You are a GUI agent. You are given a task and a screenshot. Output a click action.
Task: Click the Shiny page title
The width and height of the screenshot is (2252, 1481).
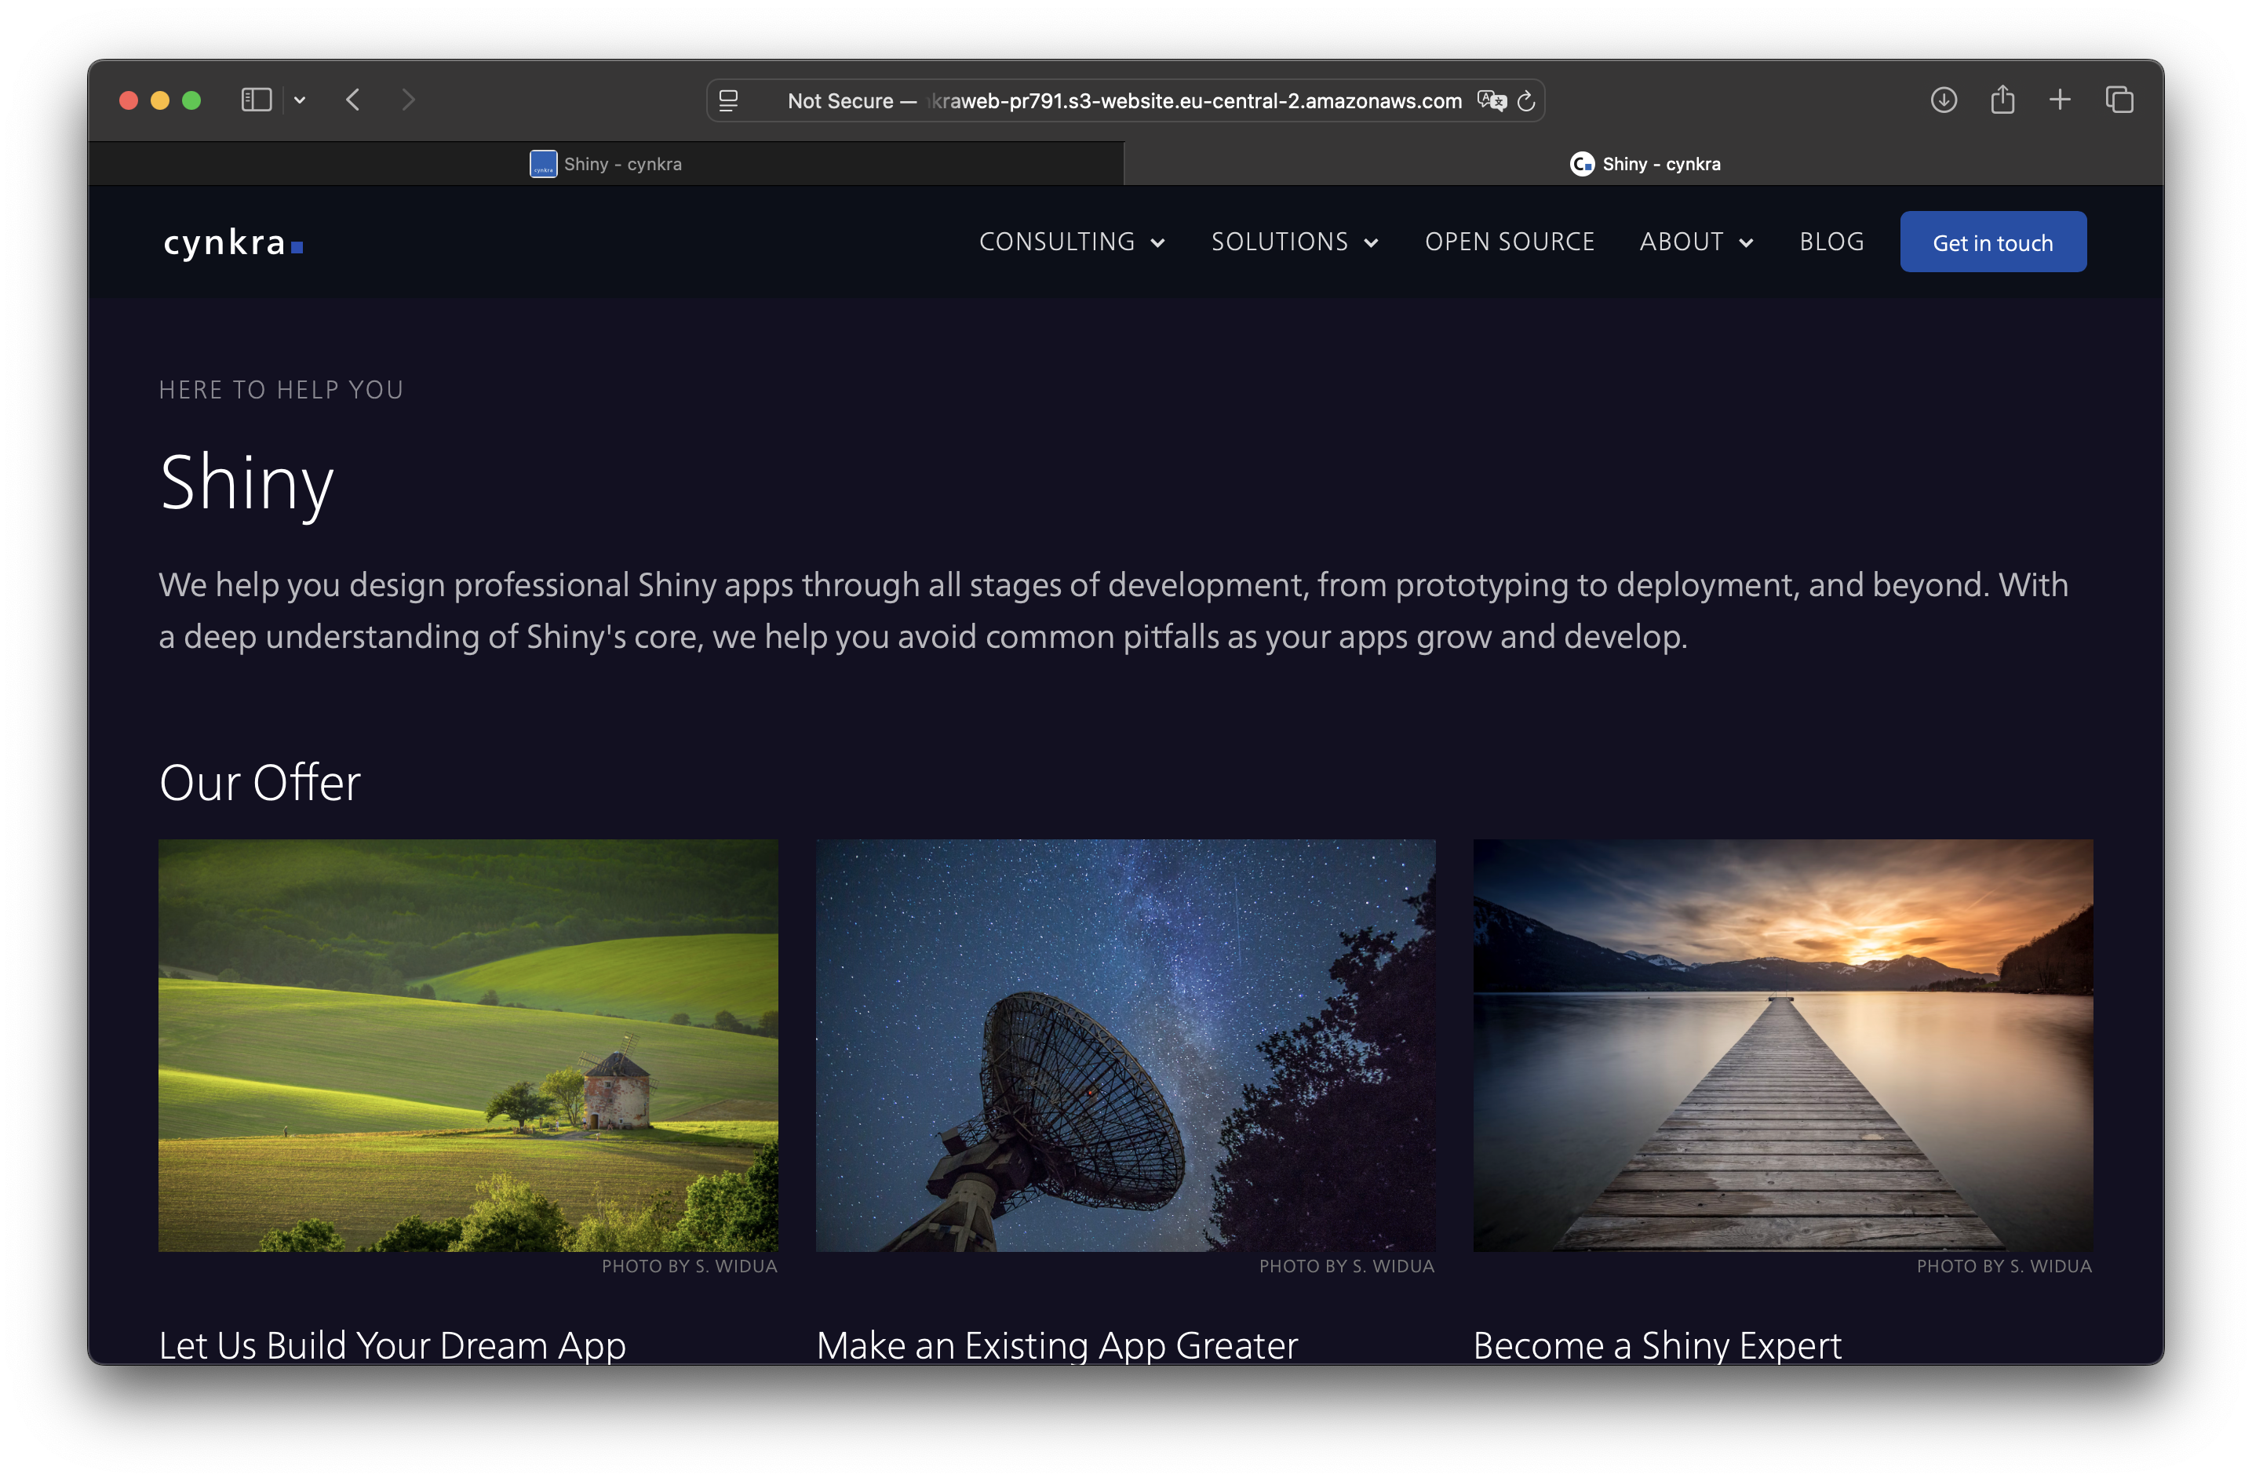point(247,483)
